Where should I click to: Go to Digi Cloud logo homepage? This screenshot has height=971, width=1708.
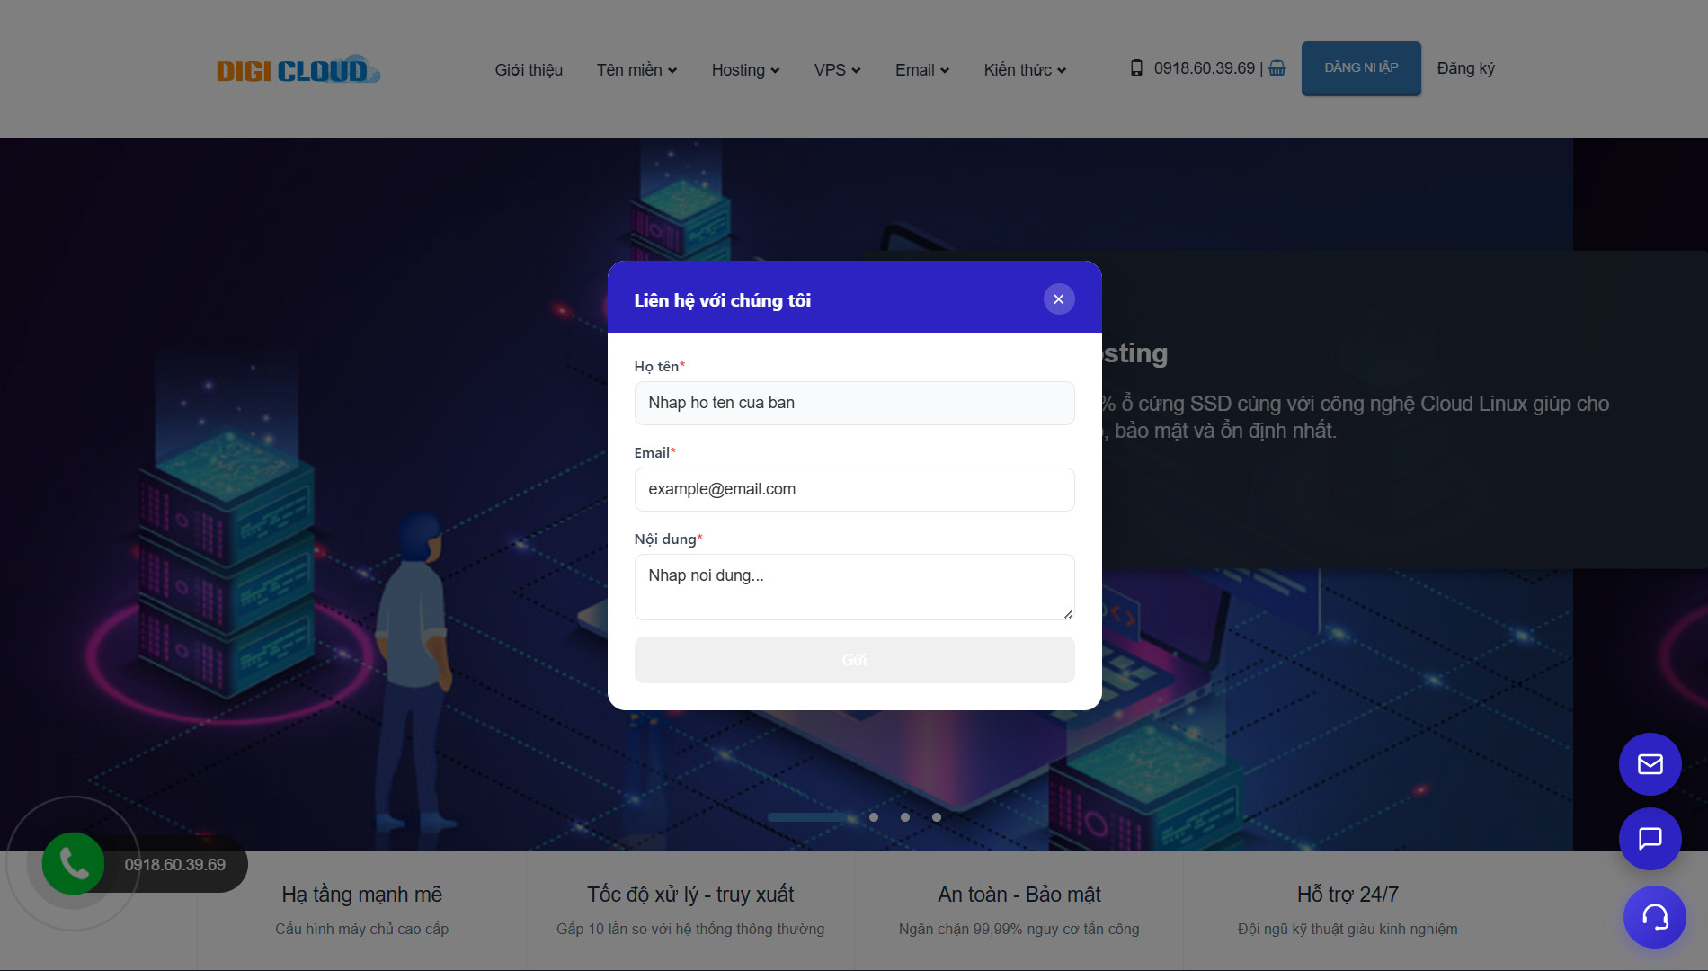coord(298,69)
